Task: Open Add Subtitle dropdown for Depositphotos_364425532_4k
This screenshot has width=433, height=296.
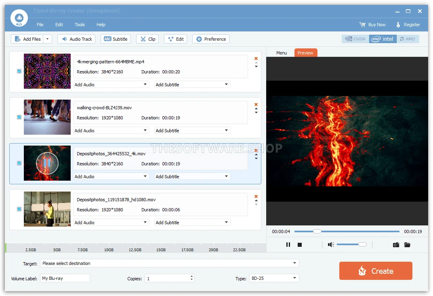Action: [192, 176]
